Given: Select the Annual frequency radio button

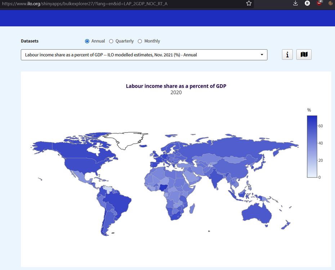Looking at the screenshot, I should [87, 41].
